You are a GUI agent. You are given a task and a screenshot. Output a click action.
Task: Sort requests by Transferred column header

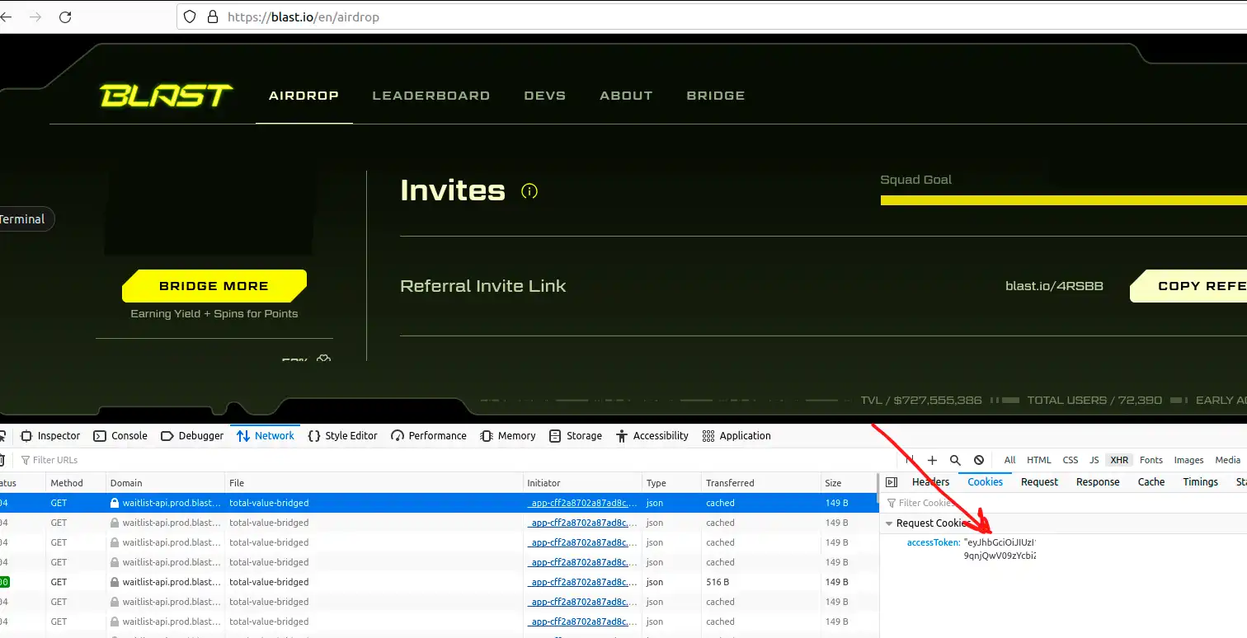pos(730,483)
